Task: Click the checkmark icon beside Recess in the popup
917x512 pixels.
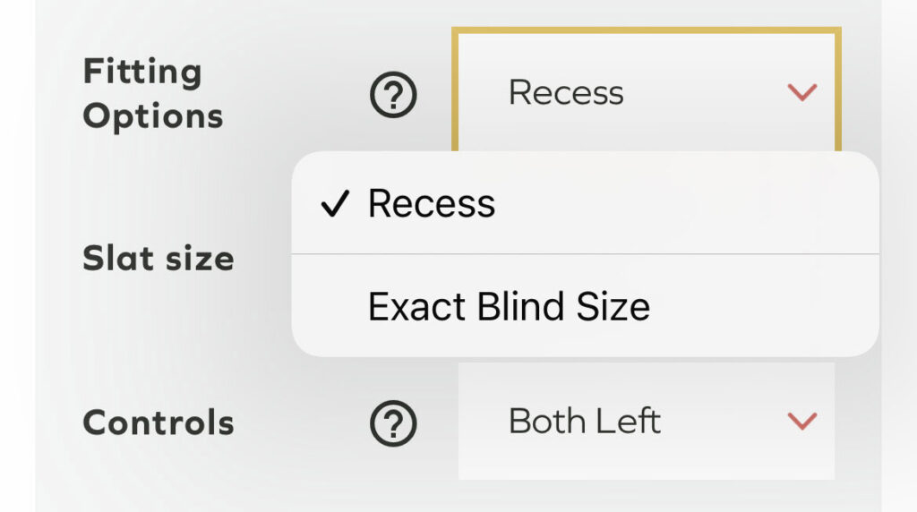Action: pos(334,205)
